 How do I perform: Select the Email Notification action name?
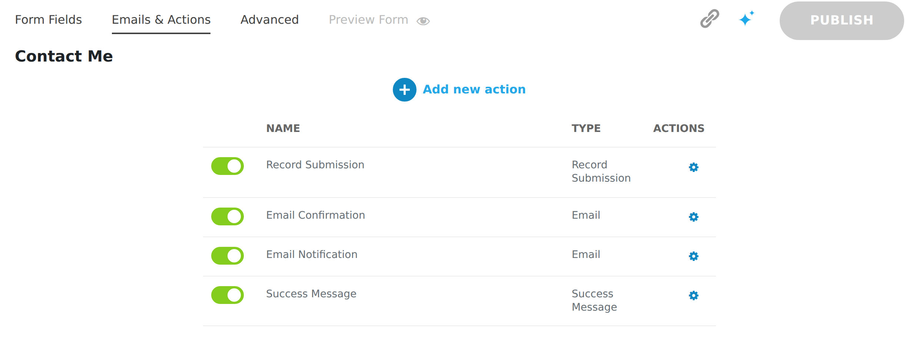[312, 254]
